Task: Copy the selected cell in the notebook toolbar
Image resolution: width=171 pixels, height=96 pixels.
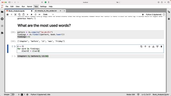Action: tap(20, 14)
